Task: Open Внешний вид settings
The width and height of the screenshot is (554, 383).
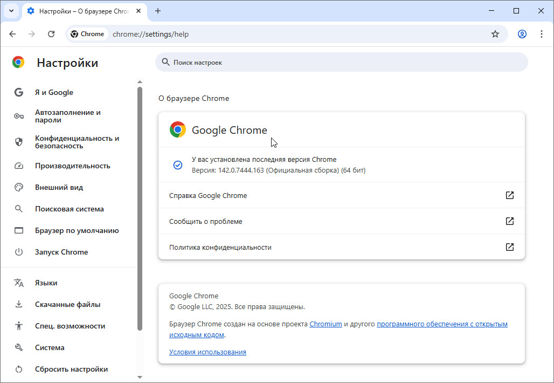Action: [59, 187]
